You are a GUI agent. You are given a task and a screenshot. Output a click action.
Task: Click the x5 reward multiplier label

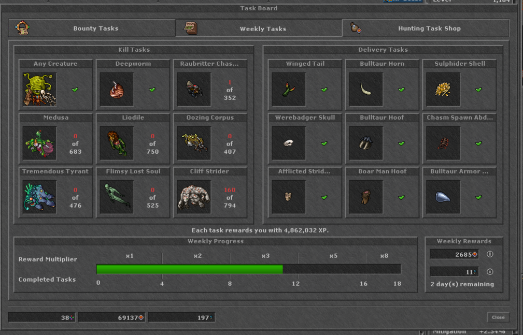click(x=333, y=256)
